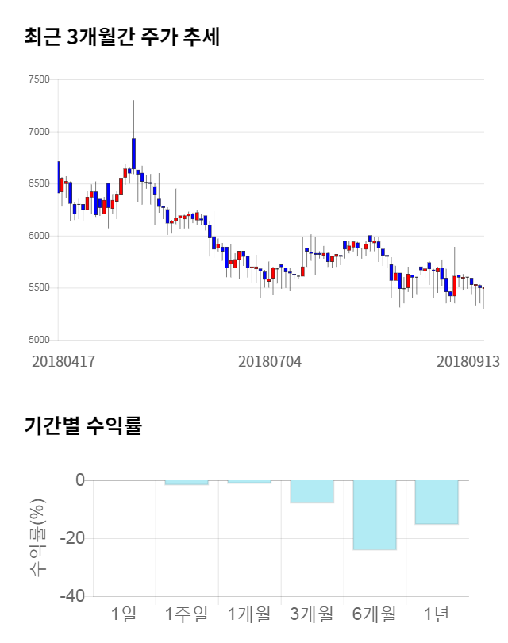Viewport: 508px width, 643px height.
Task: Select the 6개월 return bar
Action: [x=375, y=514]
